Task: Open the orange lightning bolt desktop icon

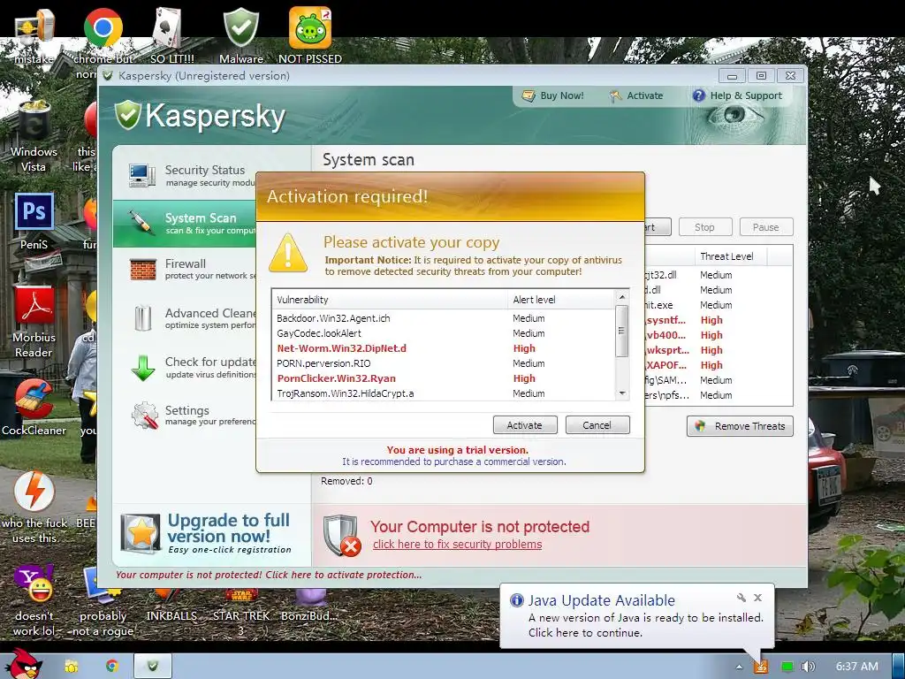Action: click(34, 492)
